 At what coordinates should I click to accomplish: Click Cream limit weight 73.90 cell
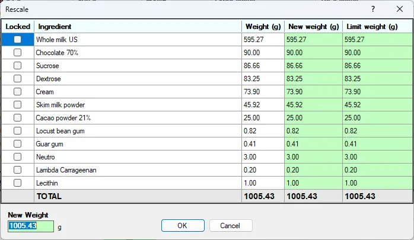tap(378, 91)
